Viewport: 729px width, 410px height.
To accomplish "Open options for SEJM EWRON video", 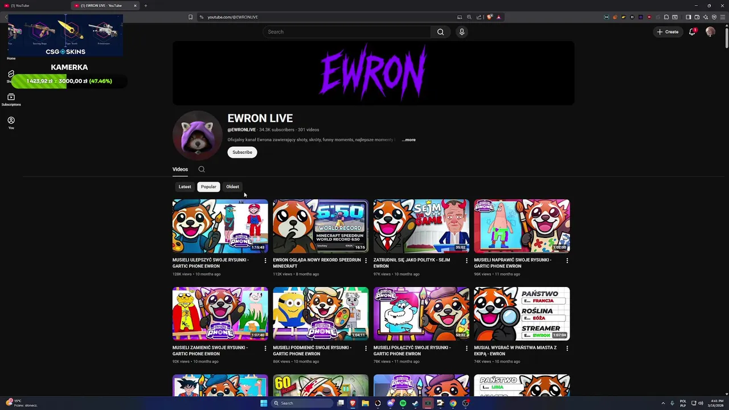I will [466, 261].
